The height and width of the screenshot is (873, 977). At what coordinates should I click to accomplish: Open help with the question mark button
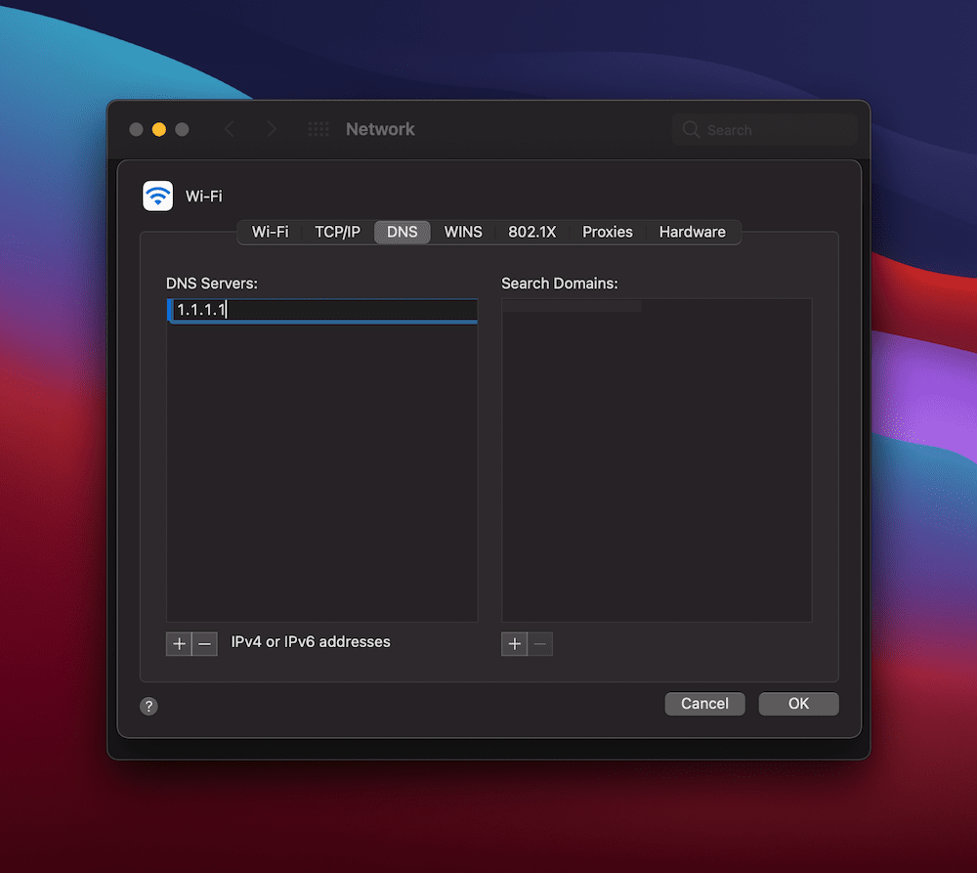[x=149, y=706]
